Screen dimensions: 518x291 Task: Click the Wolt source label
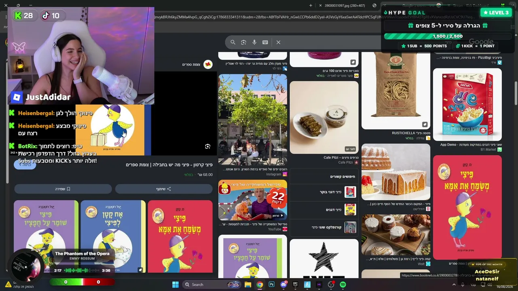click(x=421, y=264)
